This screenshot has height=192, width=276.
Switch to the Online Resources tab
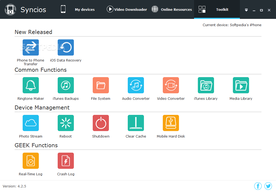pyautogui.click(x=176, y=9)
